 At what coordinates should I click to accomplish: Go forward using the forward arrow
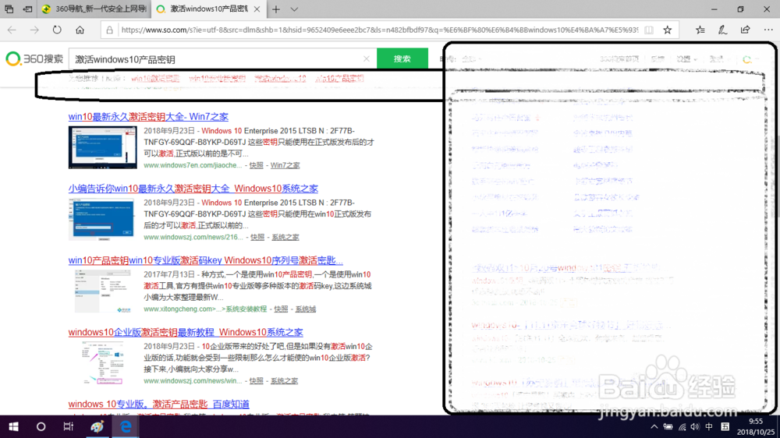pos(34,30)
